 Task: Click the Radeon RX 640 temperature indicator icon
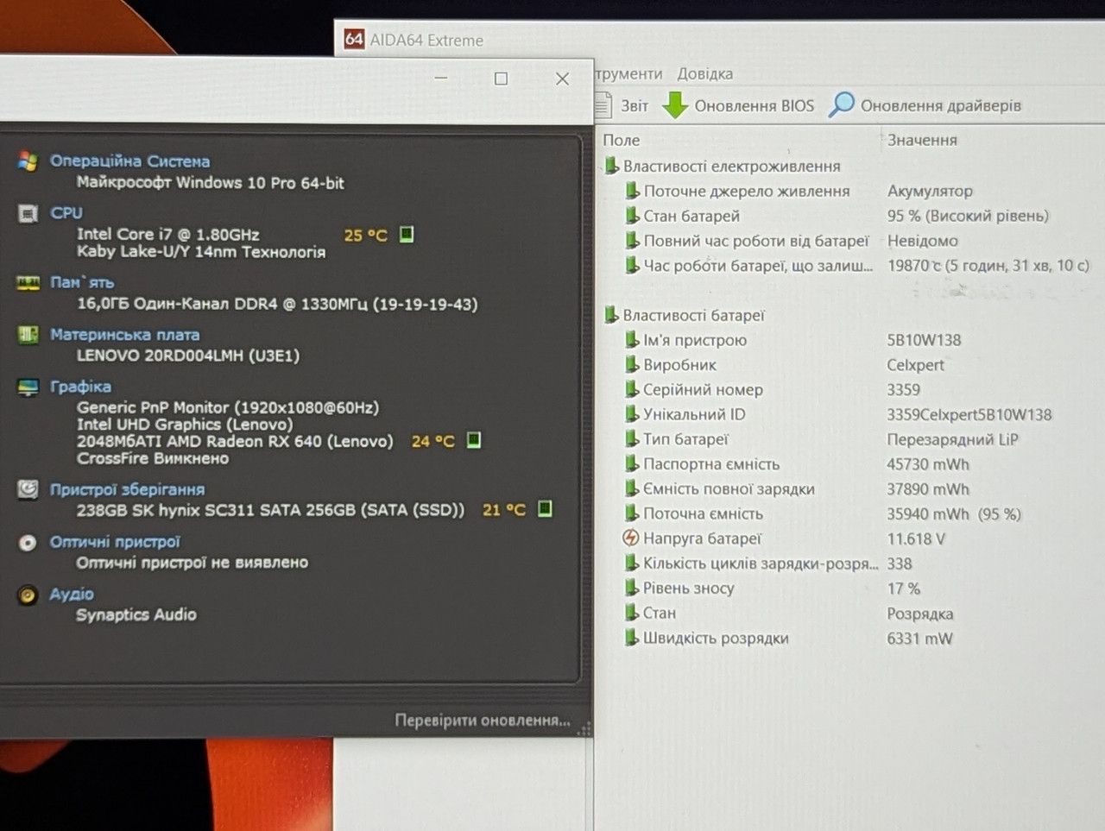(473, 440)
